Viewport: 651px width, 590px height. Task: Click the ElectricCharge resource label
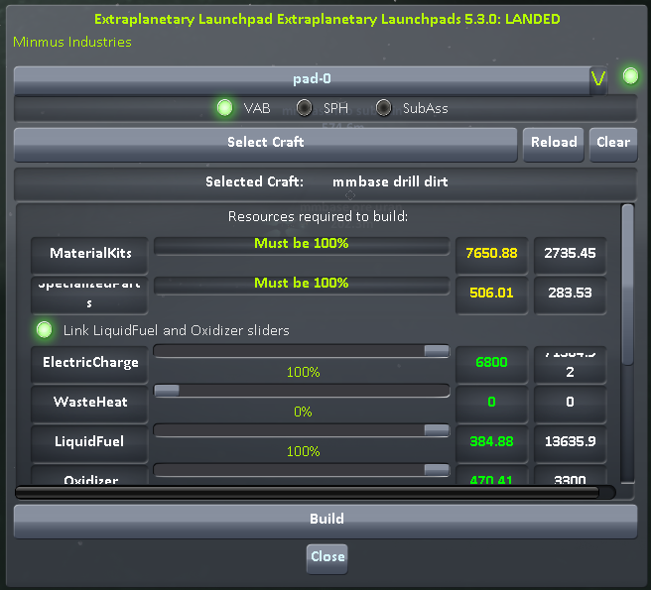click(89, 364)
